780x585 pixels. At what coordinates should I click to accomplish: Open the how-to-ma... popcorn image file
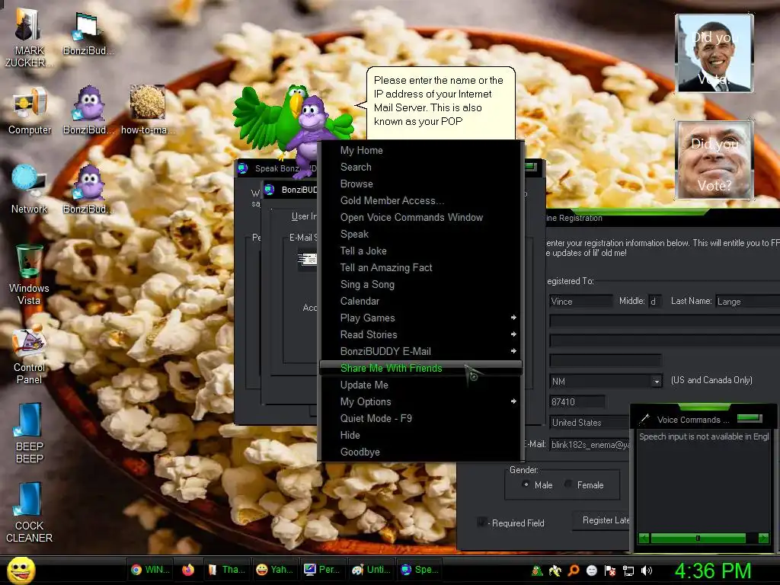147,110
